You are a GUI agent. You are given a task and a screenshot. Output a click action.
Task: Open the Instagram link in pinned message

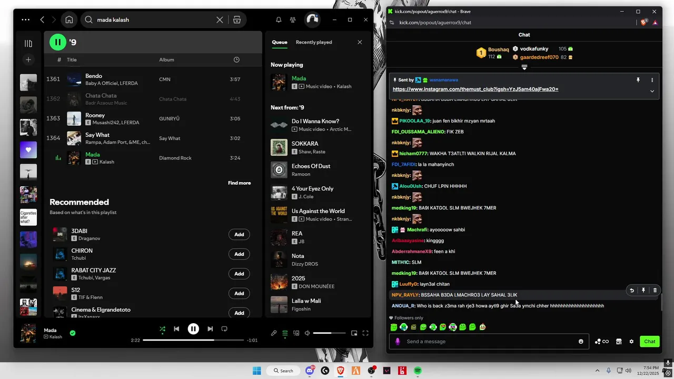(475, 89)
